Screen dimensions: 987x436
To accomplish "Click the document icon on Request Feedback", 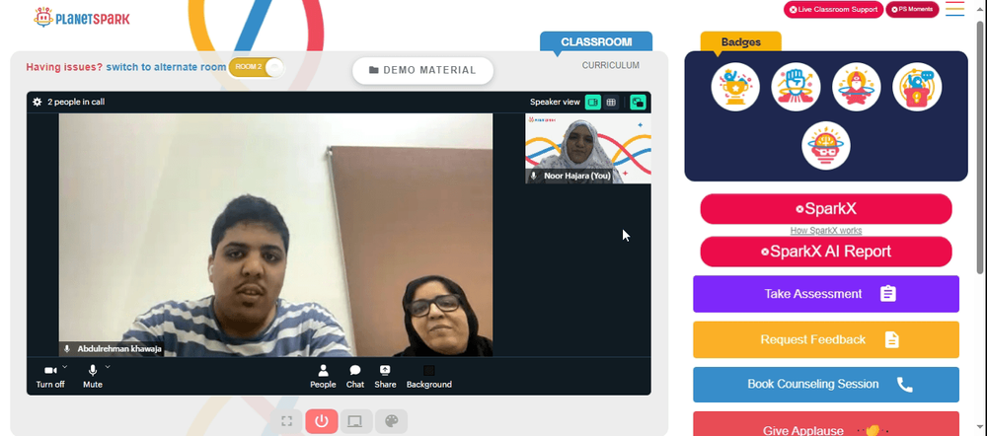I will tap(891, 339).
